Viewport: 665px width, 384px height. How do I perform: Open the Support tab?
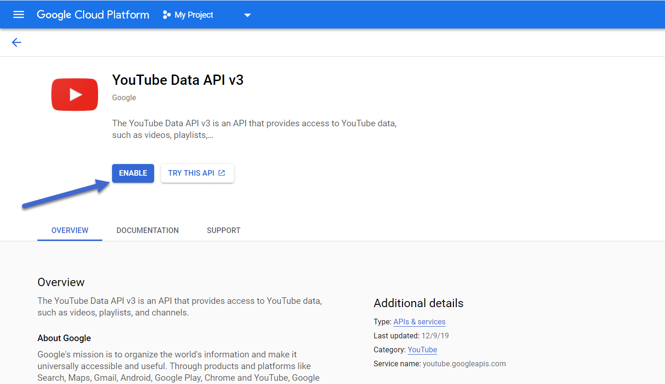(224, 230)
